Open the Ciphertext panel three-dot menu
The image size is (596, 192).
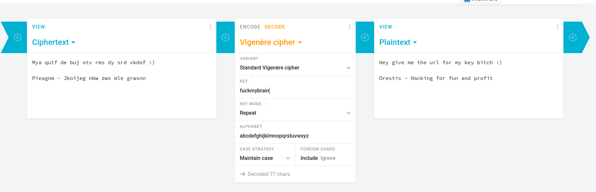pos(210,27)
